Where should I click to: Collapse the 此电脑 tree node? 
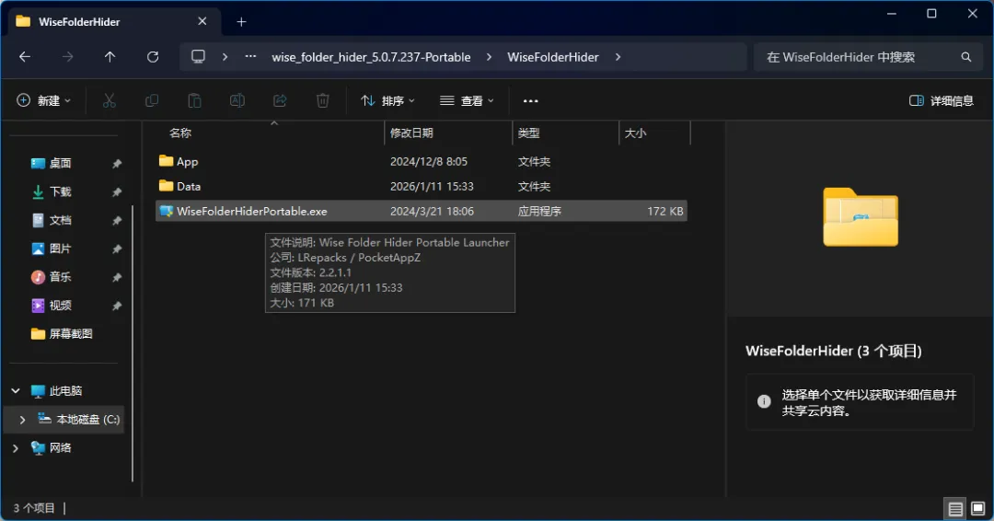16,391
